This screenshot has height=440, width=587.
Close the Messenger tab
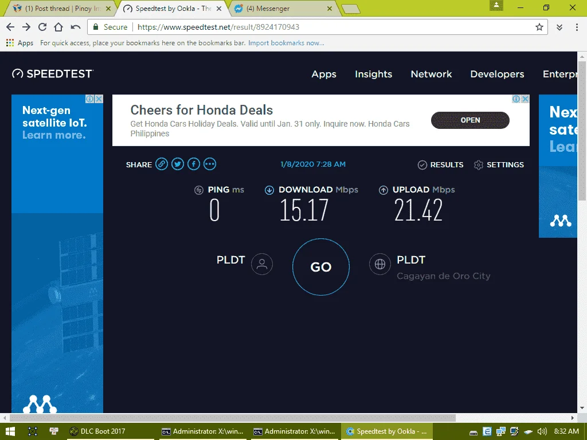330,8
